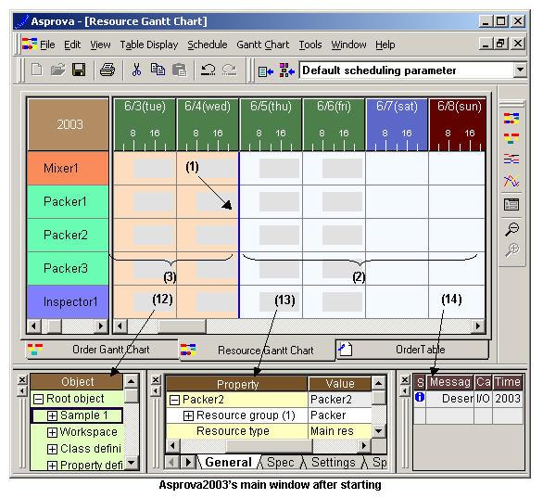
Task: Click the resource list scroll left arrow
Action: 34,326
